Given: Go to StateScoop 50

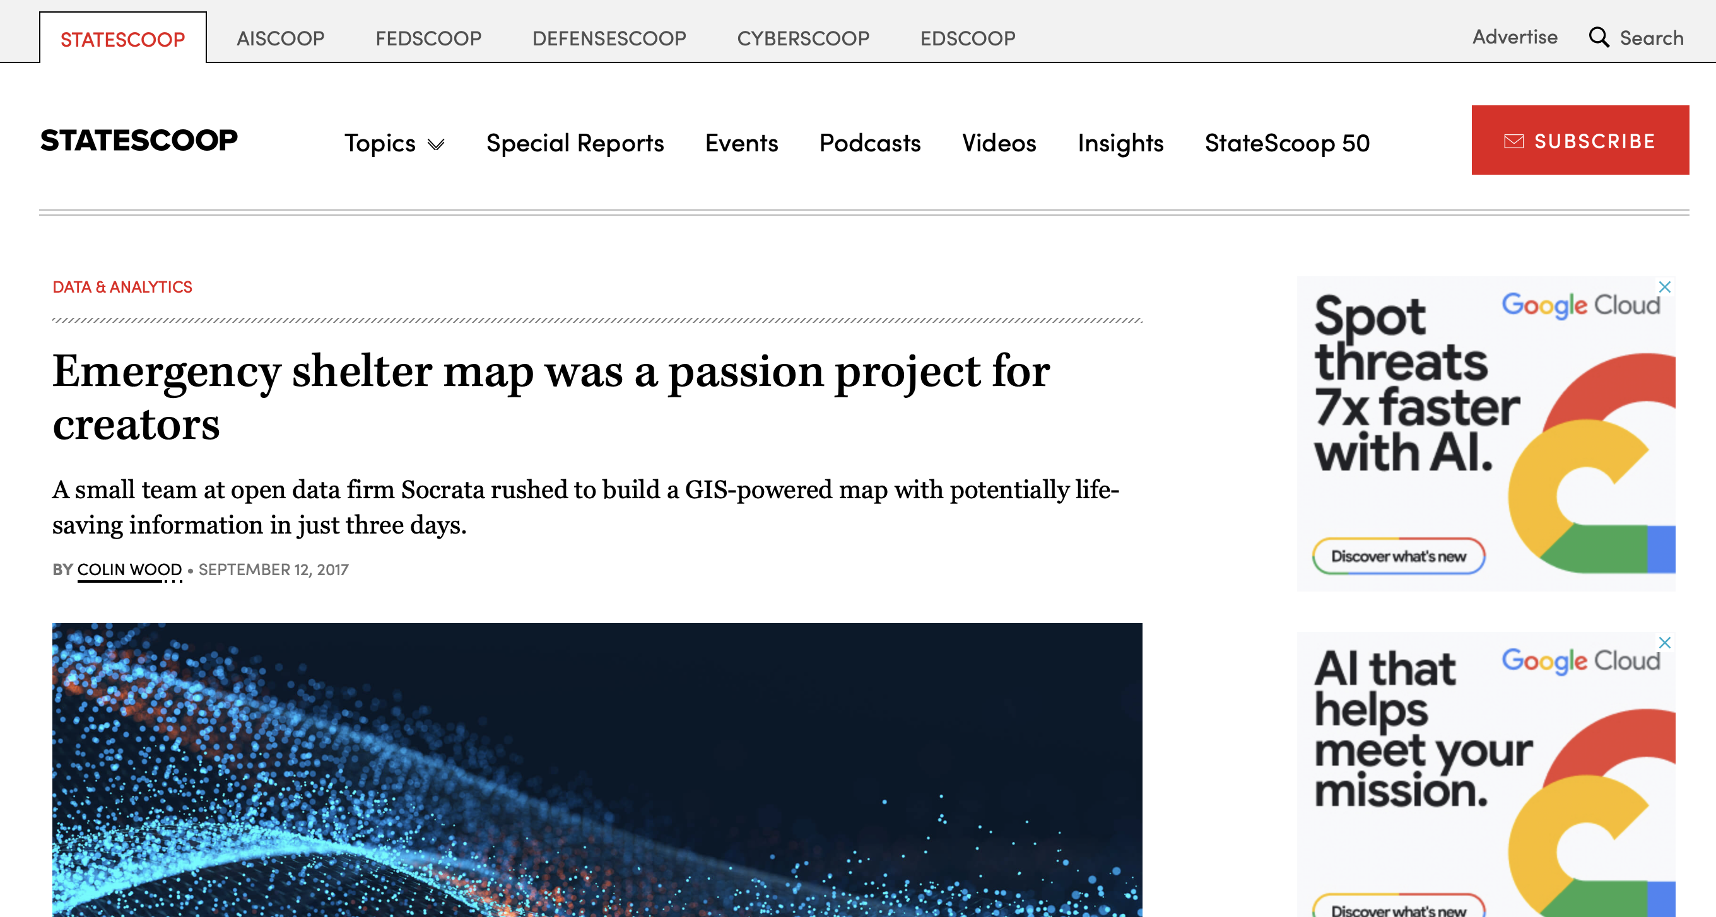Looking at the screenshot, I should pos(1287,143).
